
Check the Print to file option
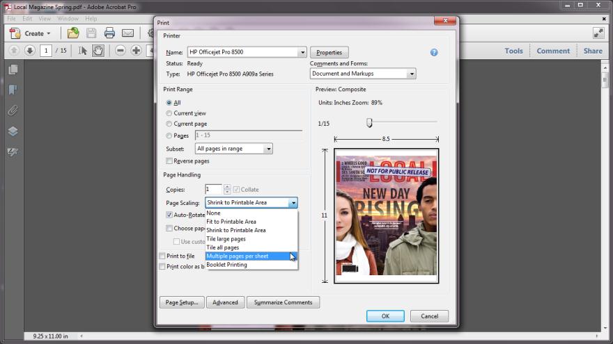162,256
